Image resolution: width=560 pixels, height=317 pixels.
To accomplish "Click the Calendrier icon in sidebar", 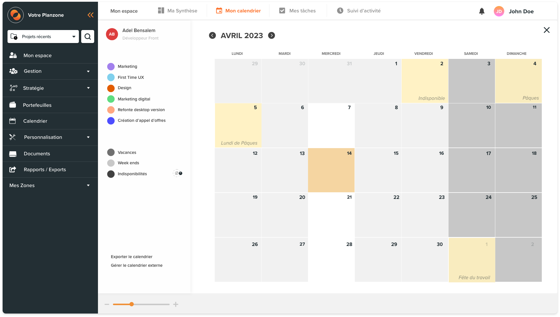I will [x=12, y=121].
